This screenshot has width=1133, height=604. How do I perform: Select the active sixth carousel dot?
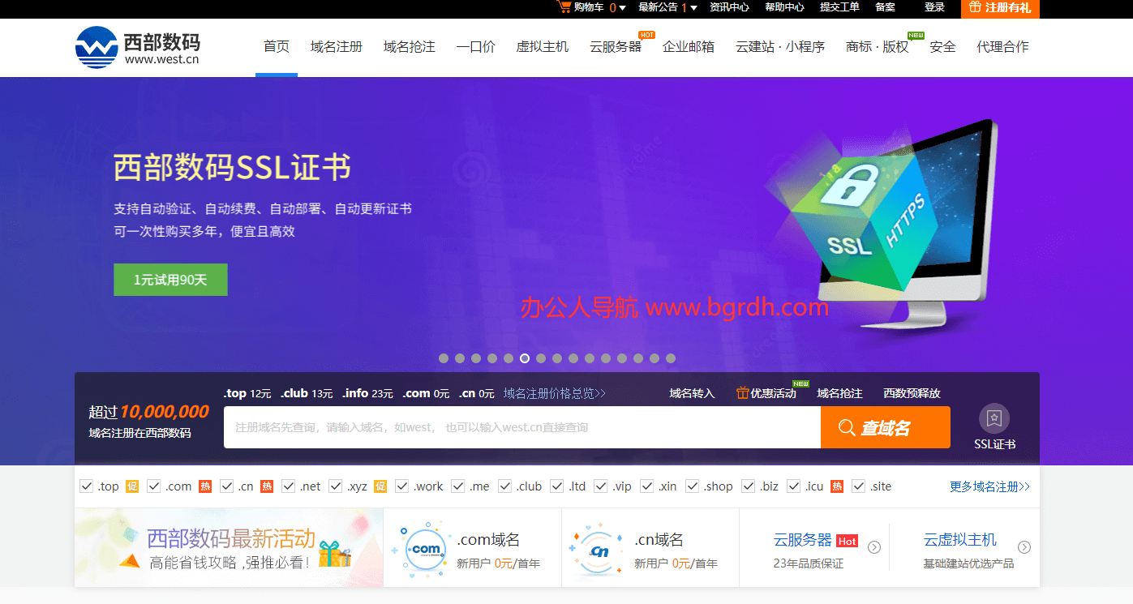coord(525,358)
